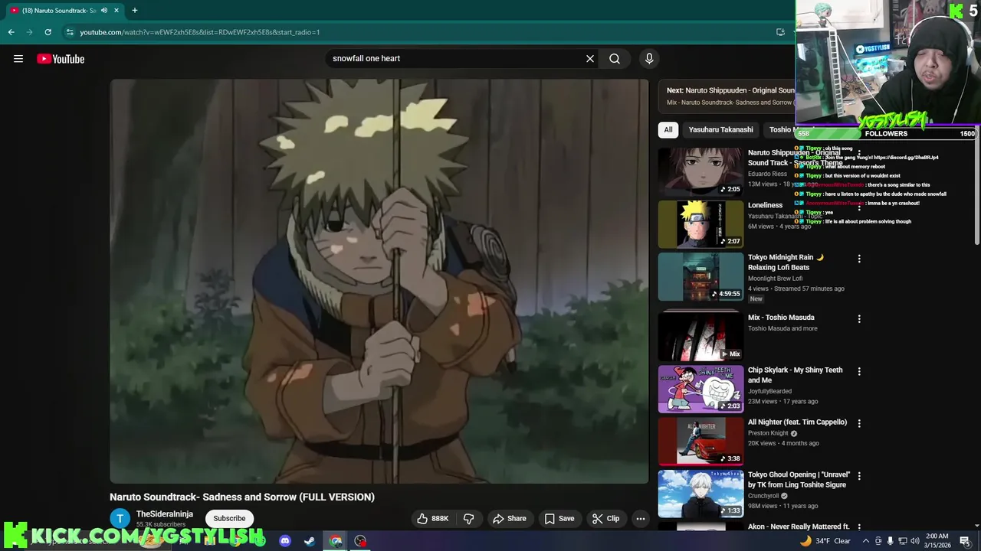Start voice search with microphone icon

coord(649,58)
